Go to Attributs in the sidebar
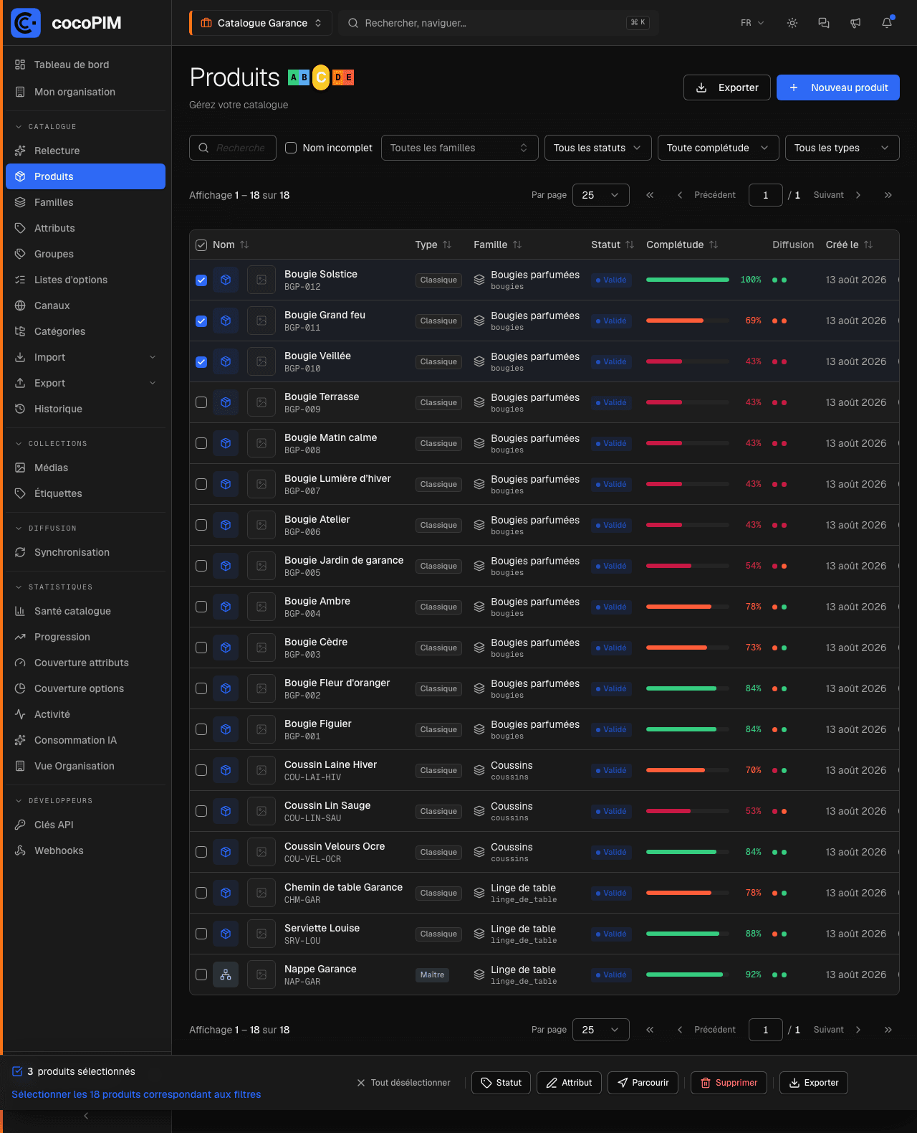Image resolution: width=917 pixels, height=1133 pixels. coord(85,228)
